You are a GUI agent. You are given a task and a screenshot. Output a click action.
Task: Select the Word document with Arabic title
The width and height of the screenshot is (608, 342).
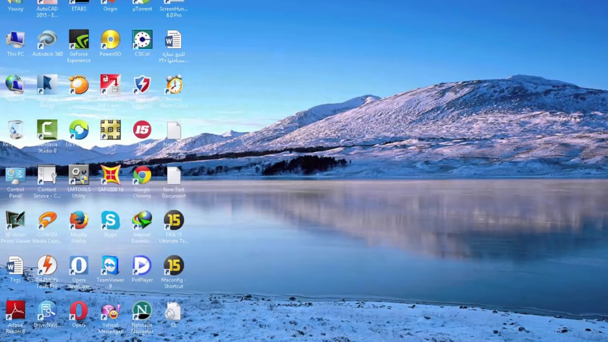(x=173, y=47)
